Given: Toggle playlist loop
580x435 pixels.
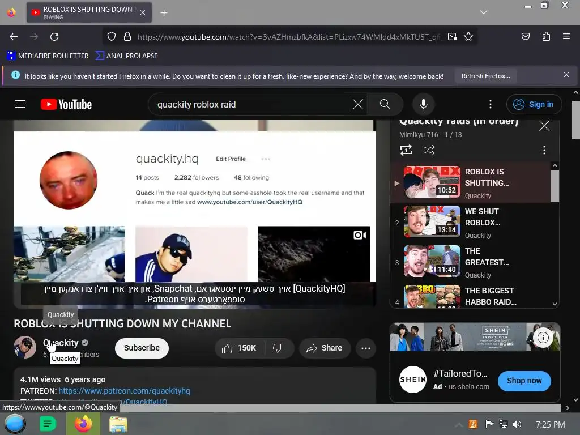Looking at the screenshot, I should pyautogui.click(x=406, y=150).
